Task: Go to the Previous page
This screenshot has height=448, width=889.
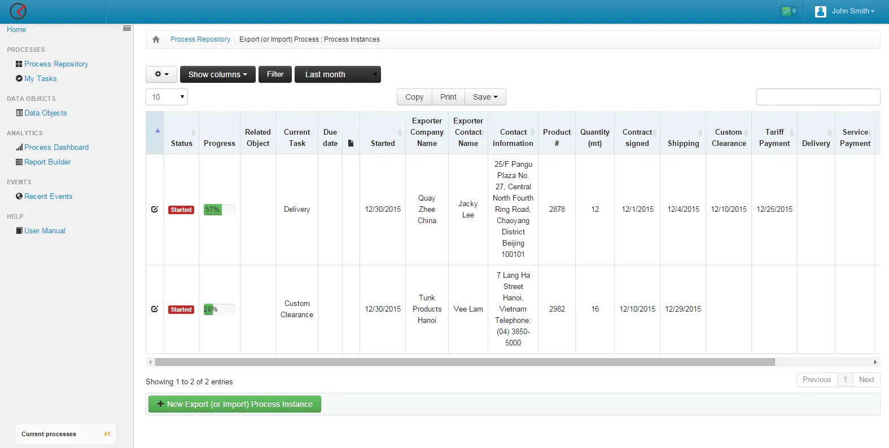Action: coord(817,380)
